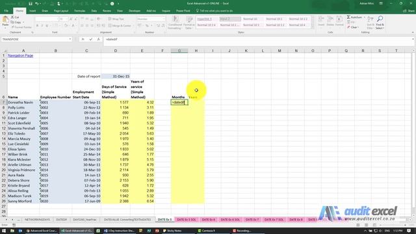
Task: Open Clipboard group dialog launcher
Action: [32, 32]
